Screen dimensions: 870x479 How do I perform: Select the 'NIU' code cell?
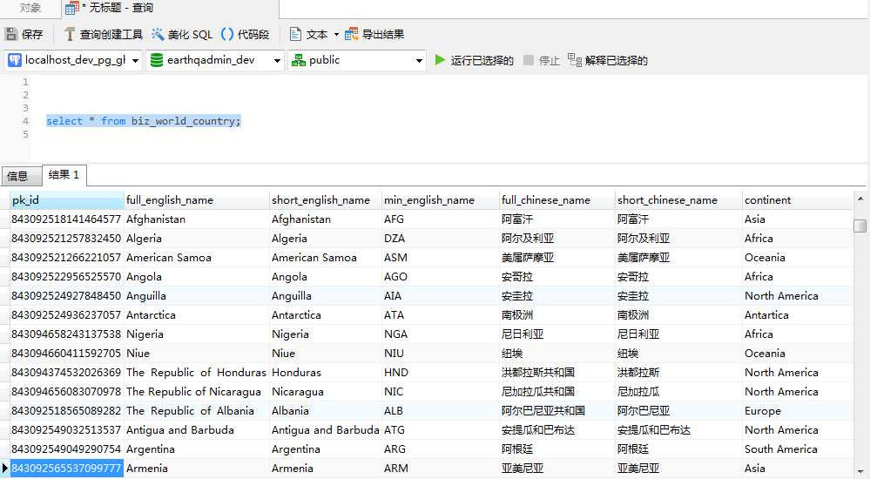click(442, 354)
